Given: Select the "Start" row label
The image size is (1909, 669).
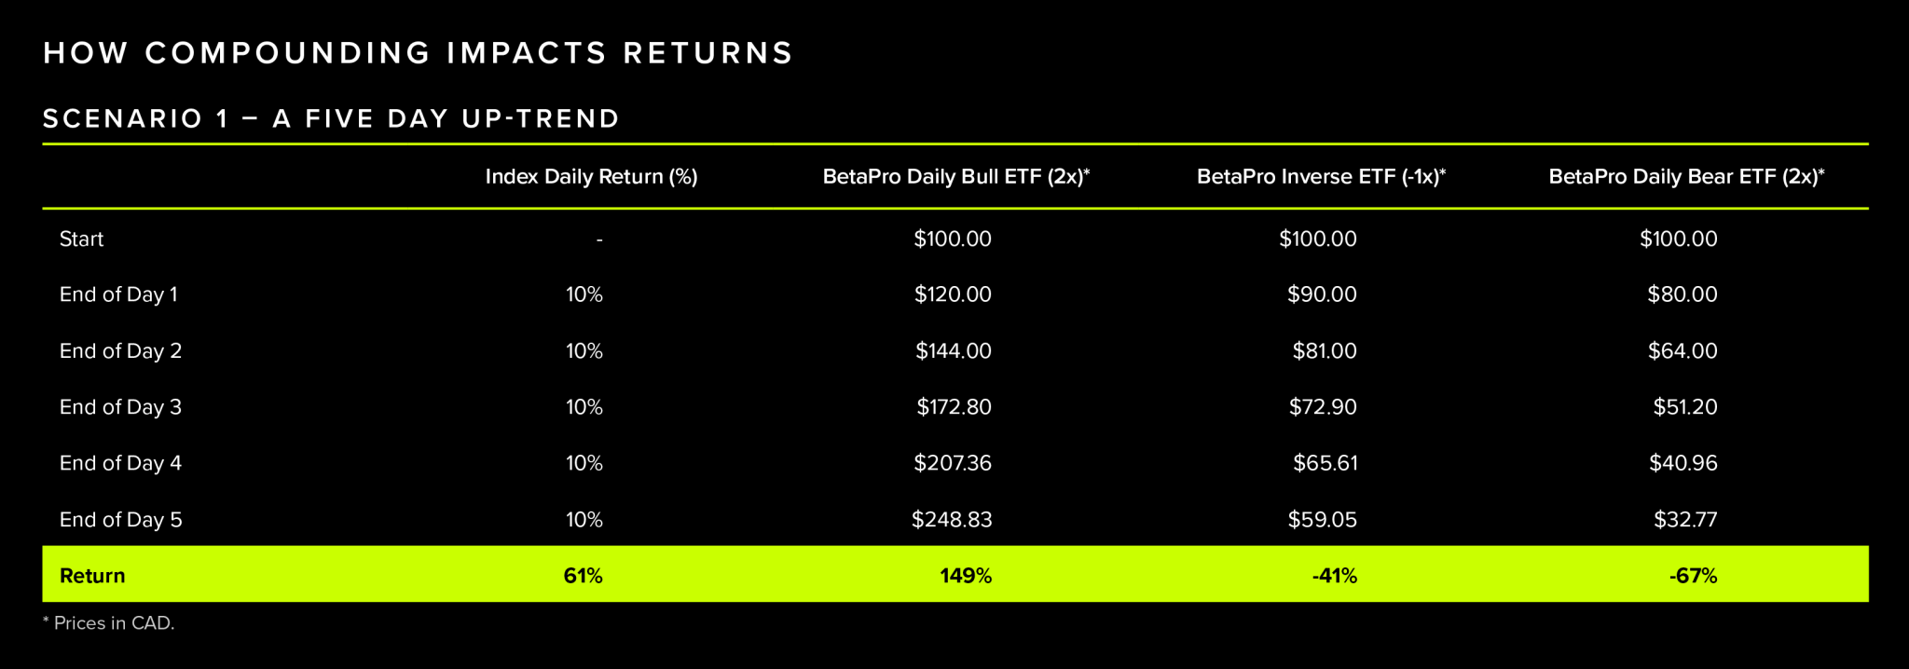Looking at the screenshot, I should pyautogui.click(x=81, y=239).
